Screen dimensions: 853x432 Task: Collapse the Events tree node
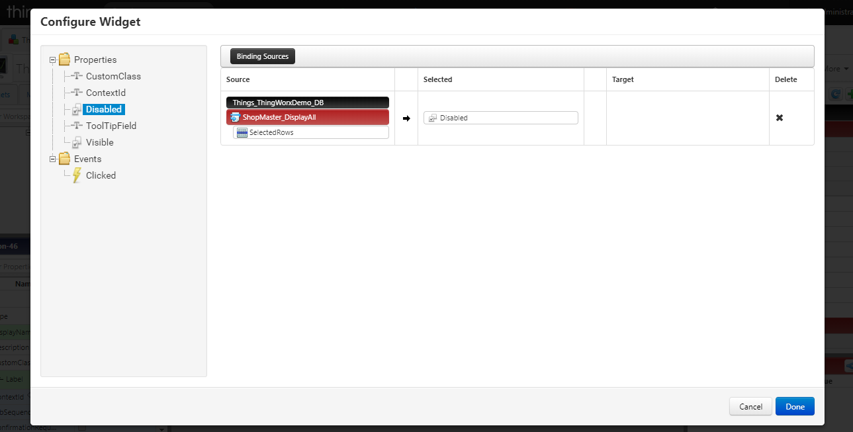(x=52, y=159)
